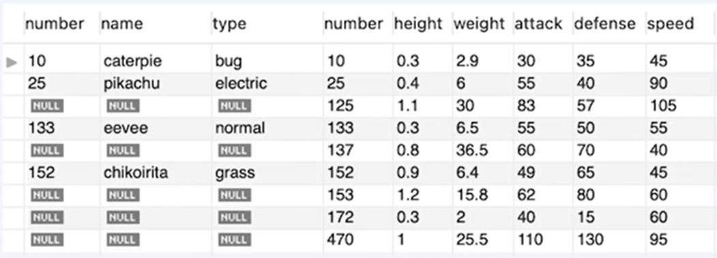Click the 'defense' column header
The height and width of the screenshot is (258, 717).
tap(604, 24)
